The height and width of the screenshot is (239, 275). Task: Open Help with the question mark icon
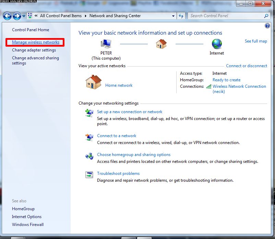267,26
